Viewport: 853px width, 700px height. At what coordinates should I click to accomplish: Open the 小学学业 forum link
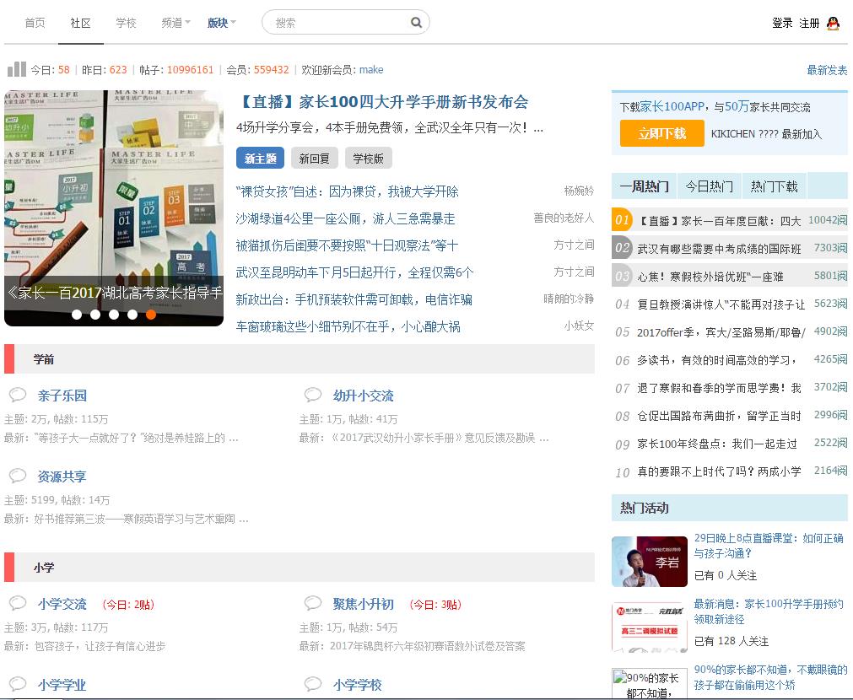[62, 685]
